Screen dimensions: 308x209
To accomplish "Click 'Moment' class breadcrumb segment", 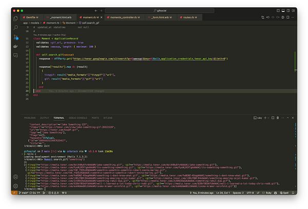I will 69,23.
